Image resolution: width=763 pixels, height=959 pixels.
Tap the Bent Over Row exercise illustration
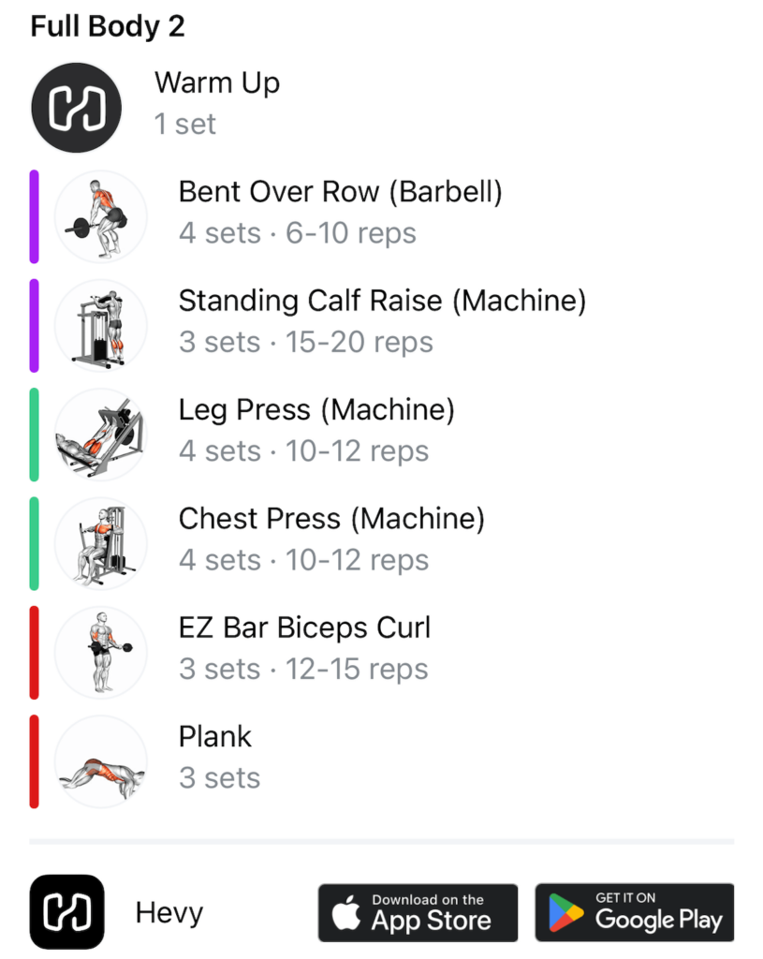coord(100,216)
